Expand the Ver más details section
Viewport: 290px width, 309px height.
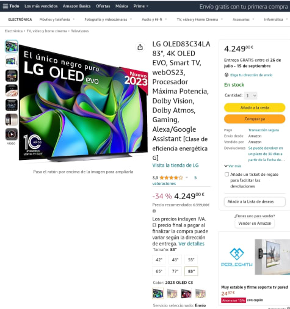(x=233, y=166)
